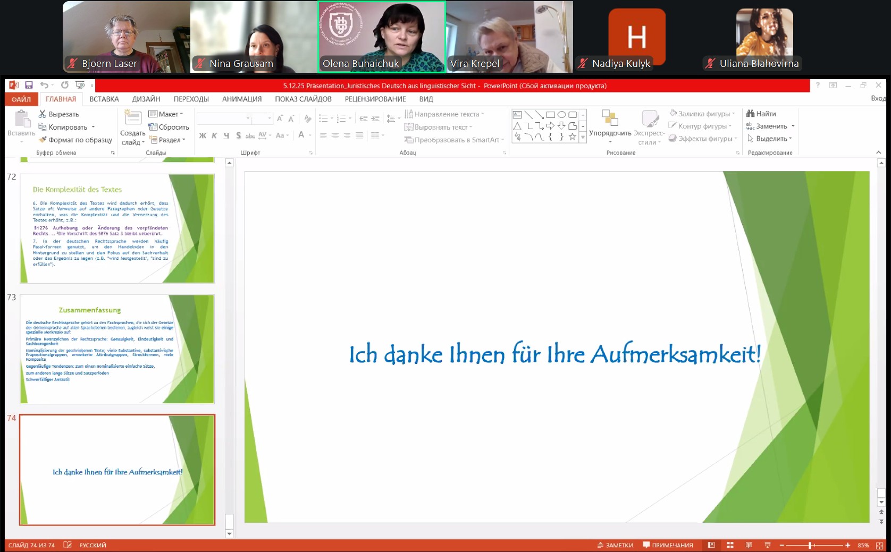Click Создать слайд button
This screenshot has height=552, width=891.
[132, 128]
